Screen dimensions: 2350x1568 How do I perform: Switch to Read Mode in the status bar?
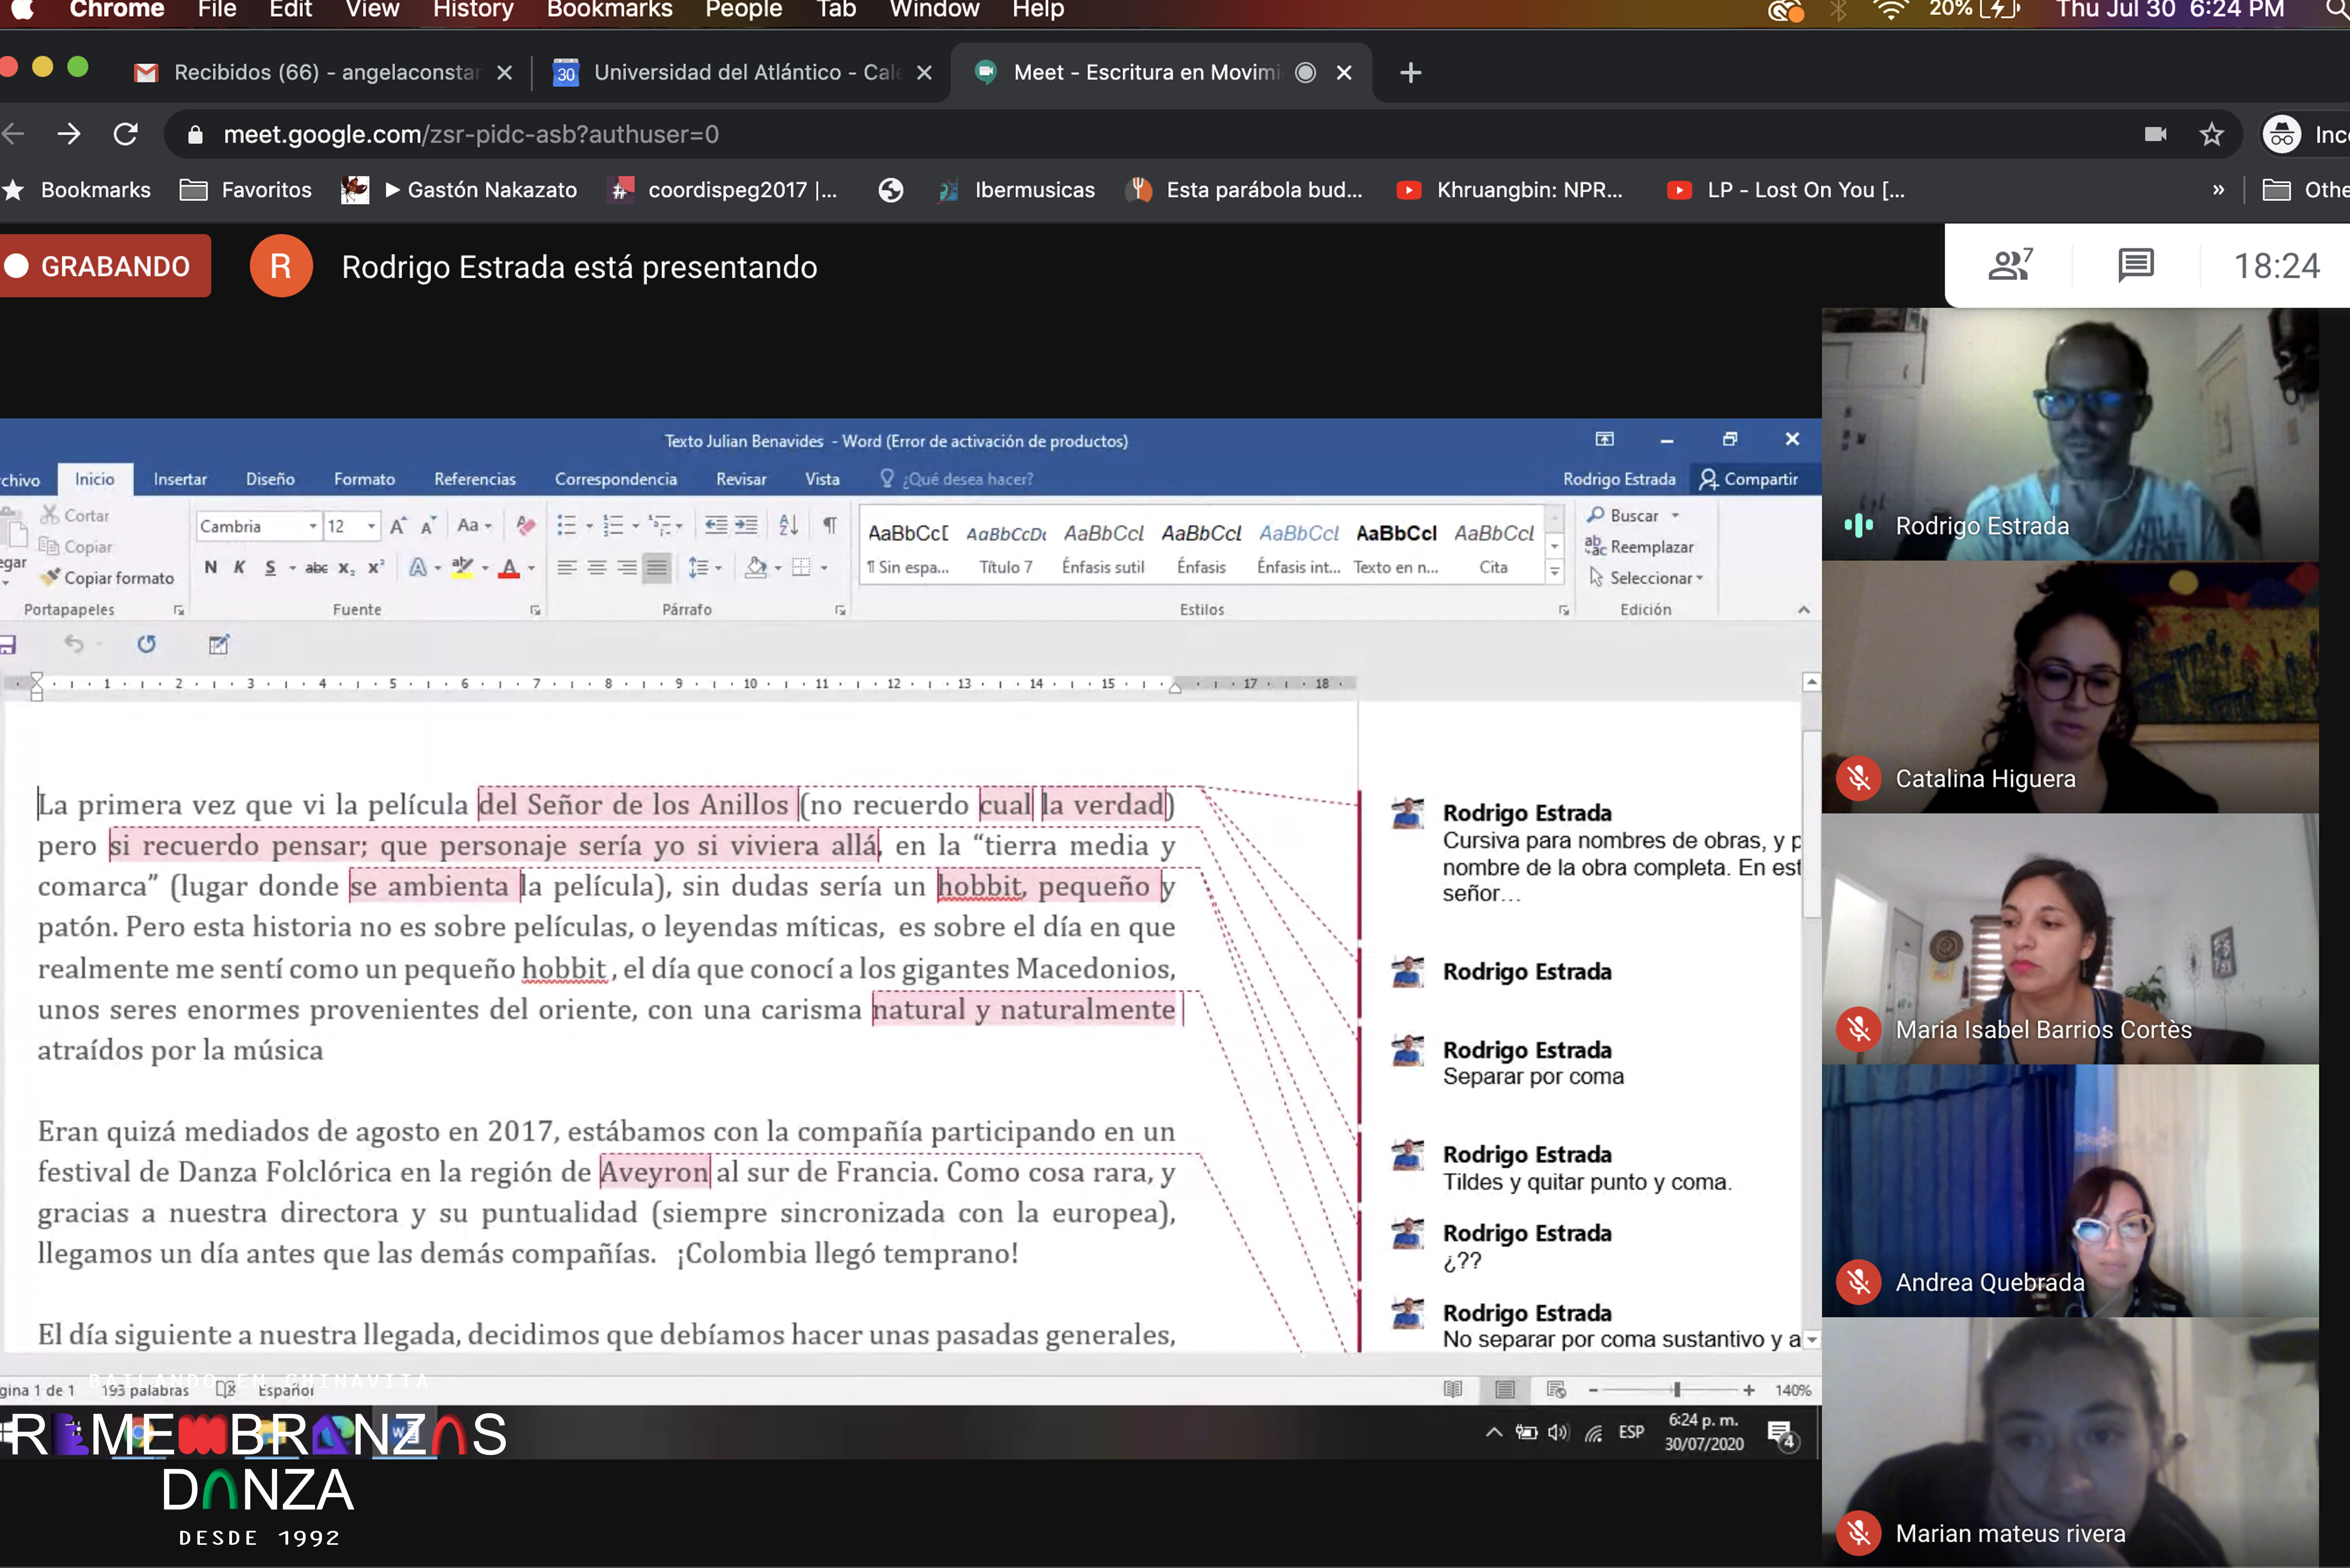(x=1454, y=1389)
